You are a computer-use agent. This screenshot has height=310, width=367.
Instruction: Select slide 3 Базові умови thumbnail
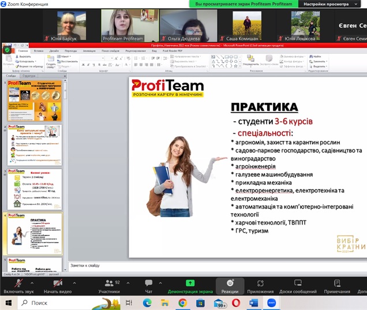click(x=35, y=189)
